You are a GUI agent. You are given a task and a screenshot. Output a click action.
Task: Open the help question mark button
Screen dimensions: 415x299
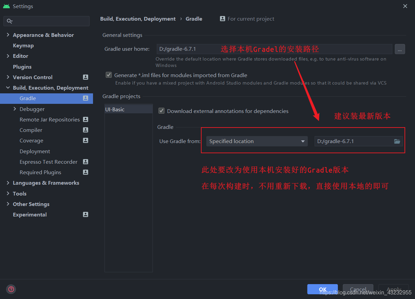coord(11,289)
